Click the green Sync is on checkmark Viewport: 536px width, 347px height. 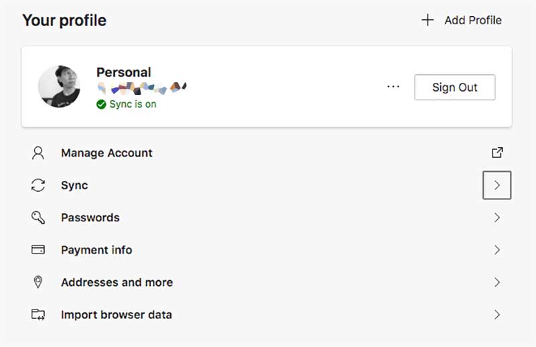[x=101, y=104]
